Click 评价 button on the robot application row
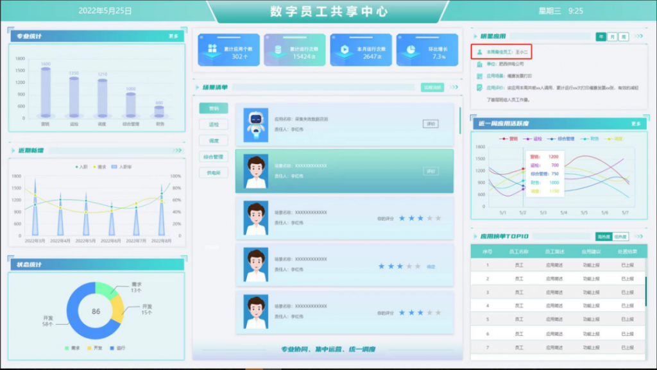 pyautogui.click(x=431, y=123)
